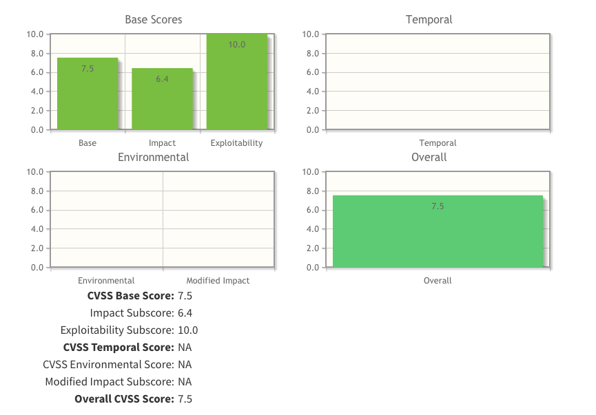Click the "CVSS Temporal Score:" label
The image size is (596, 415).
coord(119,348)
